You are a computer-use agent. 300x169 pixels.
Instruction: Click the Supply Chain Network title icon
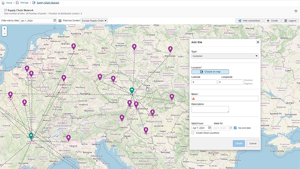point(5,10)
